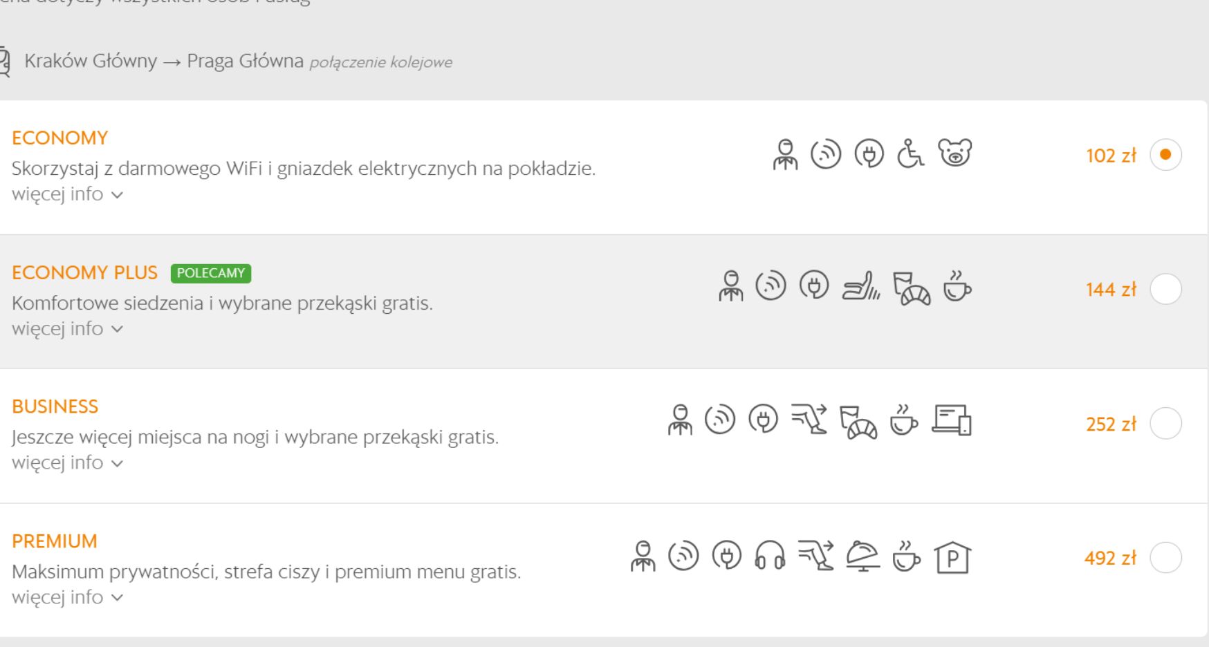Screen dimensions: 1209x647
Task: Select the Economy 102 zł radio button
Action: (x=1165, y=154)
